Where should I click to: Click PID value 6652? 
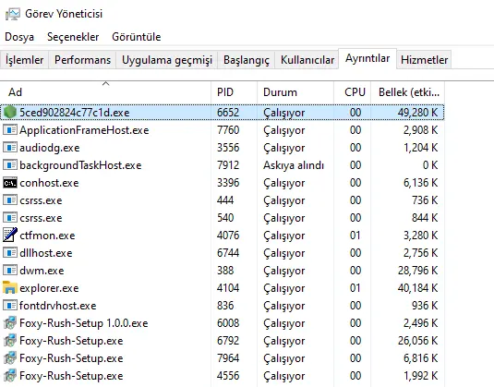pyautogui.click(x=228, y=113)
